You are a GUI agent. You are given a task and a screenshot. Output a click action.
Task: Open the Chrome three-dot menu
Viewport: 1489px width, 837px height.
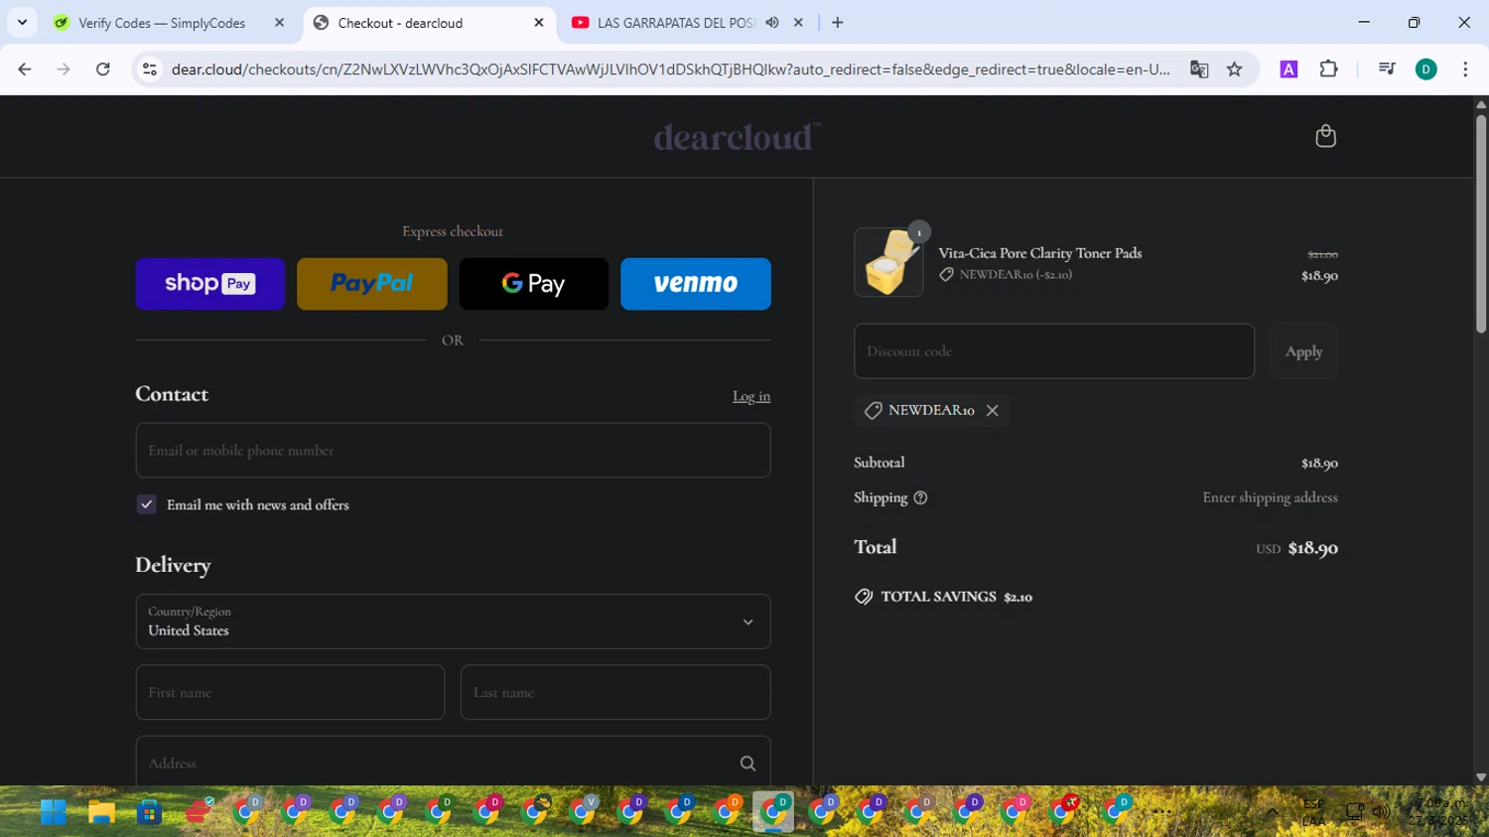tap(1465, 70)
